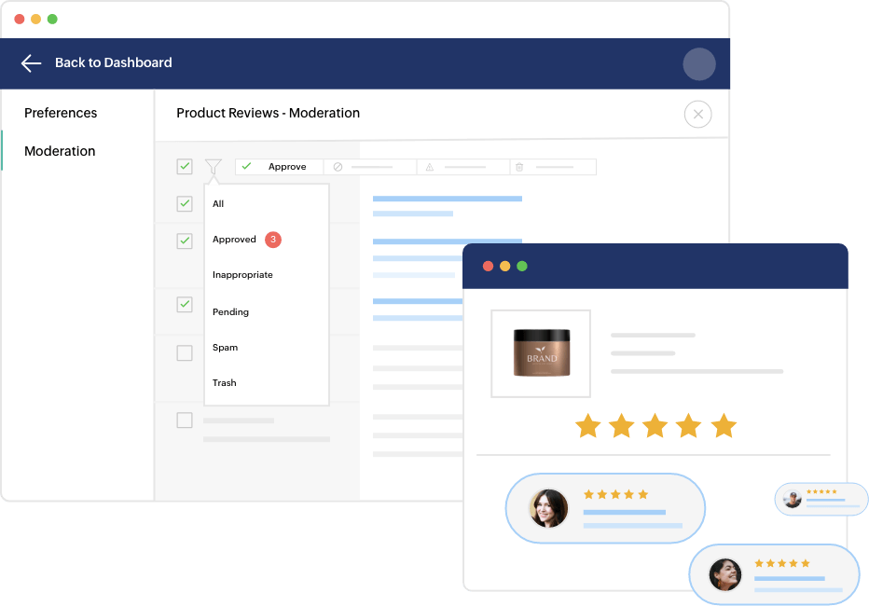The image size is (869, 606).
Task: Click the first large rating star
Action: tap(588, 426)
